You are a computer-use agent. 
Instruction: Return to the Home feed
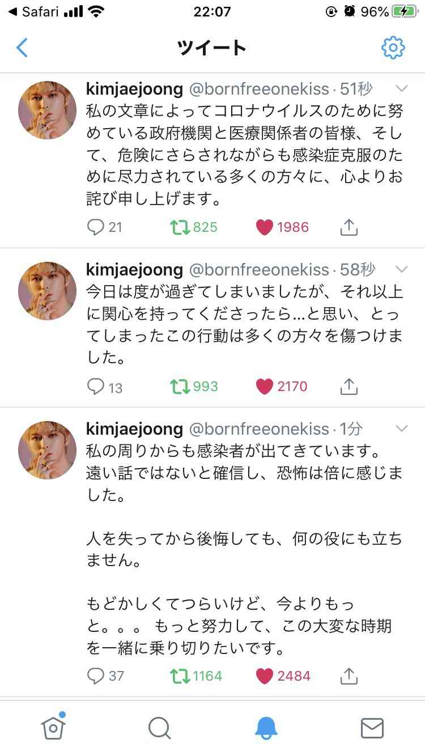(x=53, y=729)
